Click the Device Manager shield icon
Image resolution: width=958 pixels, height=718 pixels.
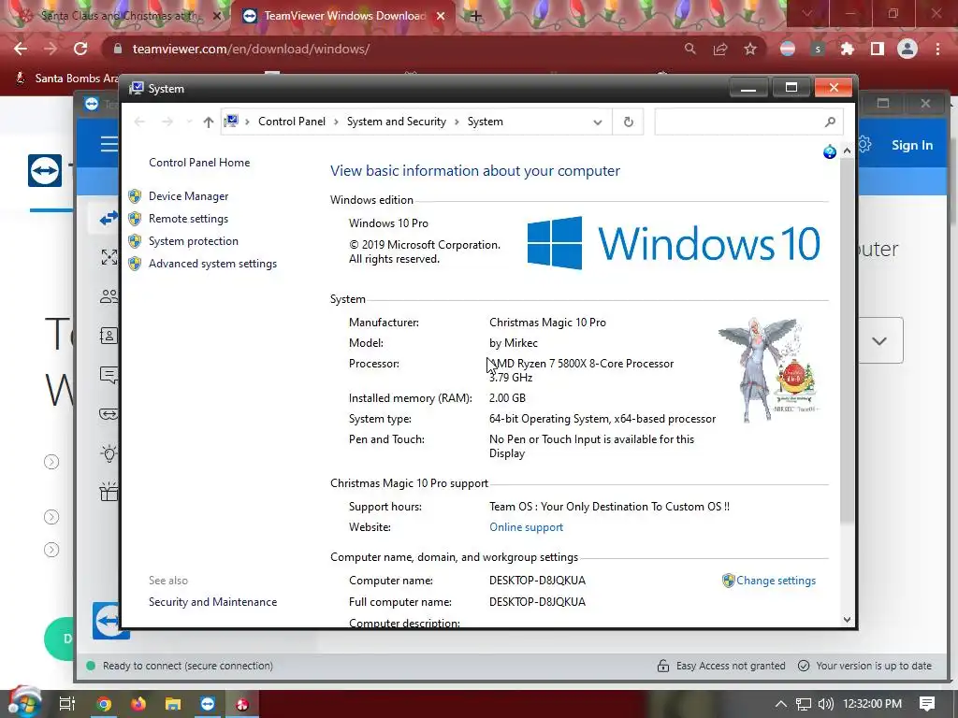click(x=135, y=196)
